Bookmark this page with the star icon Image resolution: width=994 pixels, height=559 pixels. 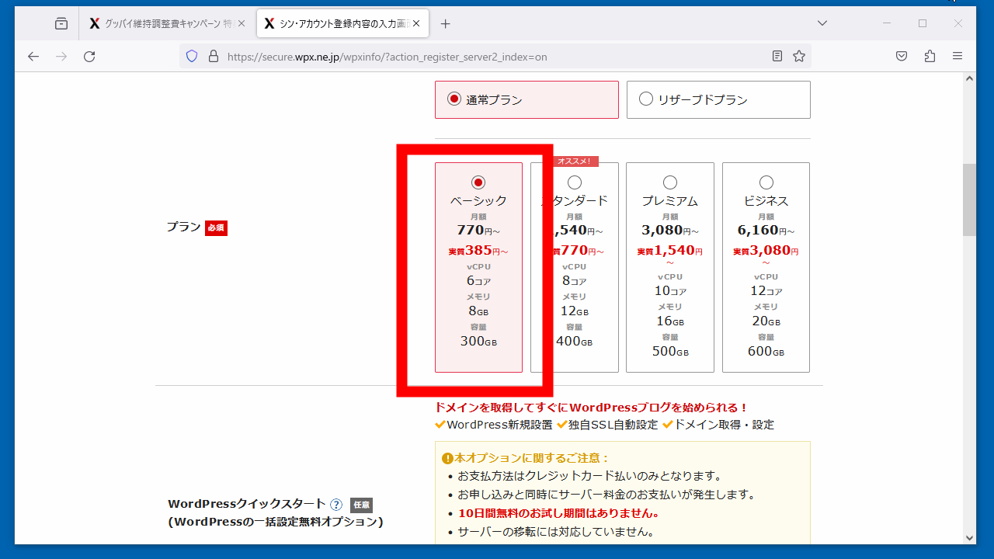coord(798,56)
